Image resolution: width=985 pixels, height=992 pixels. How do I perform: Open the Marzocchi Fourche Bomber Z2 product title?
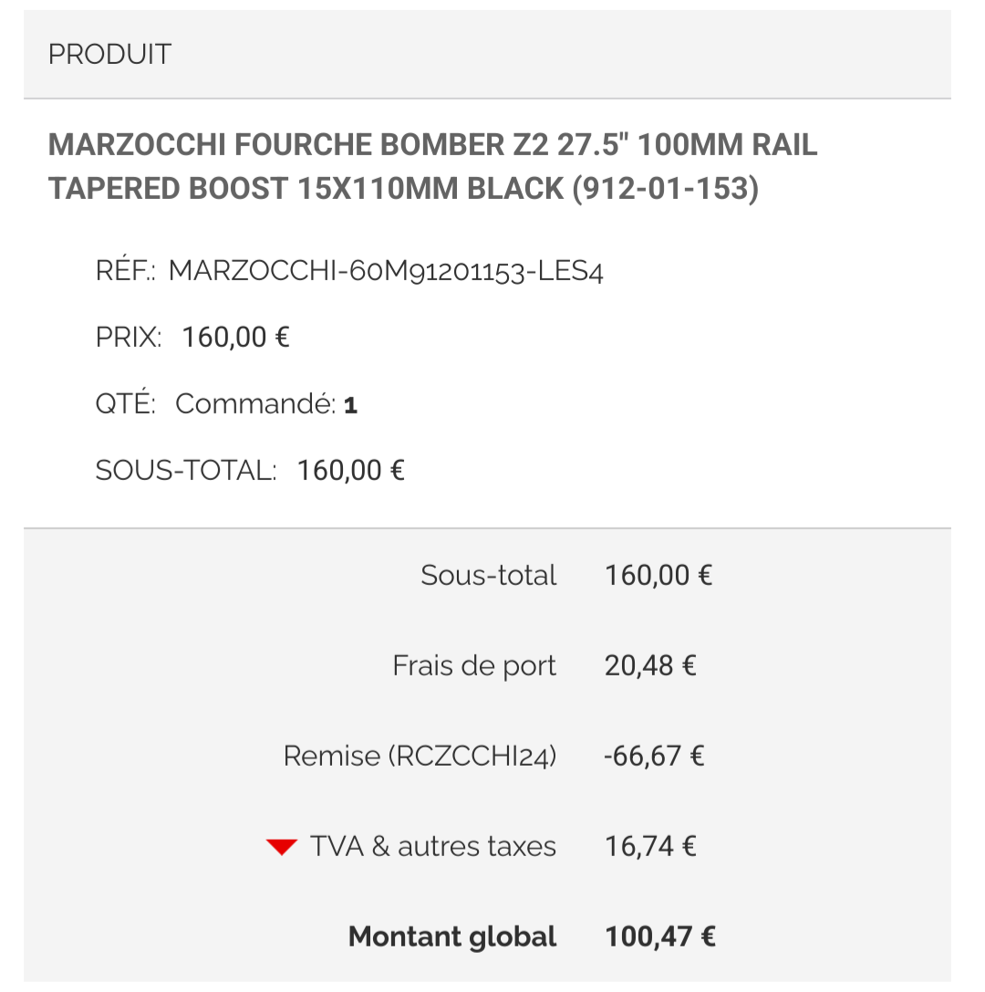432,166
